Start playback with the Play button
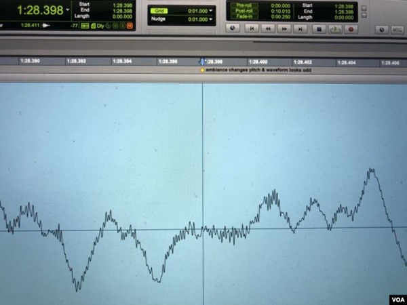This screenshot has height=305, width=407. pos(334,28)
